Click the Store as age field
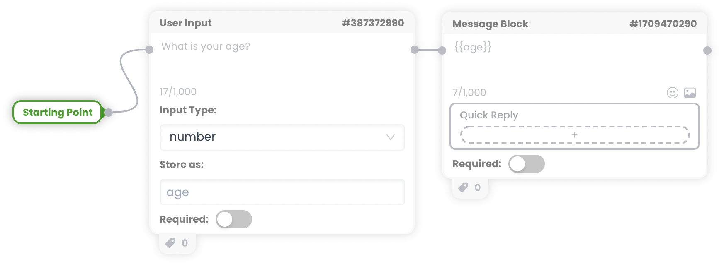The height and width of the screenshot is (271, 719). 282,192
